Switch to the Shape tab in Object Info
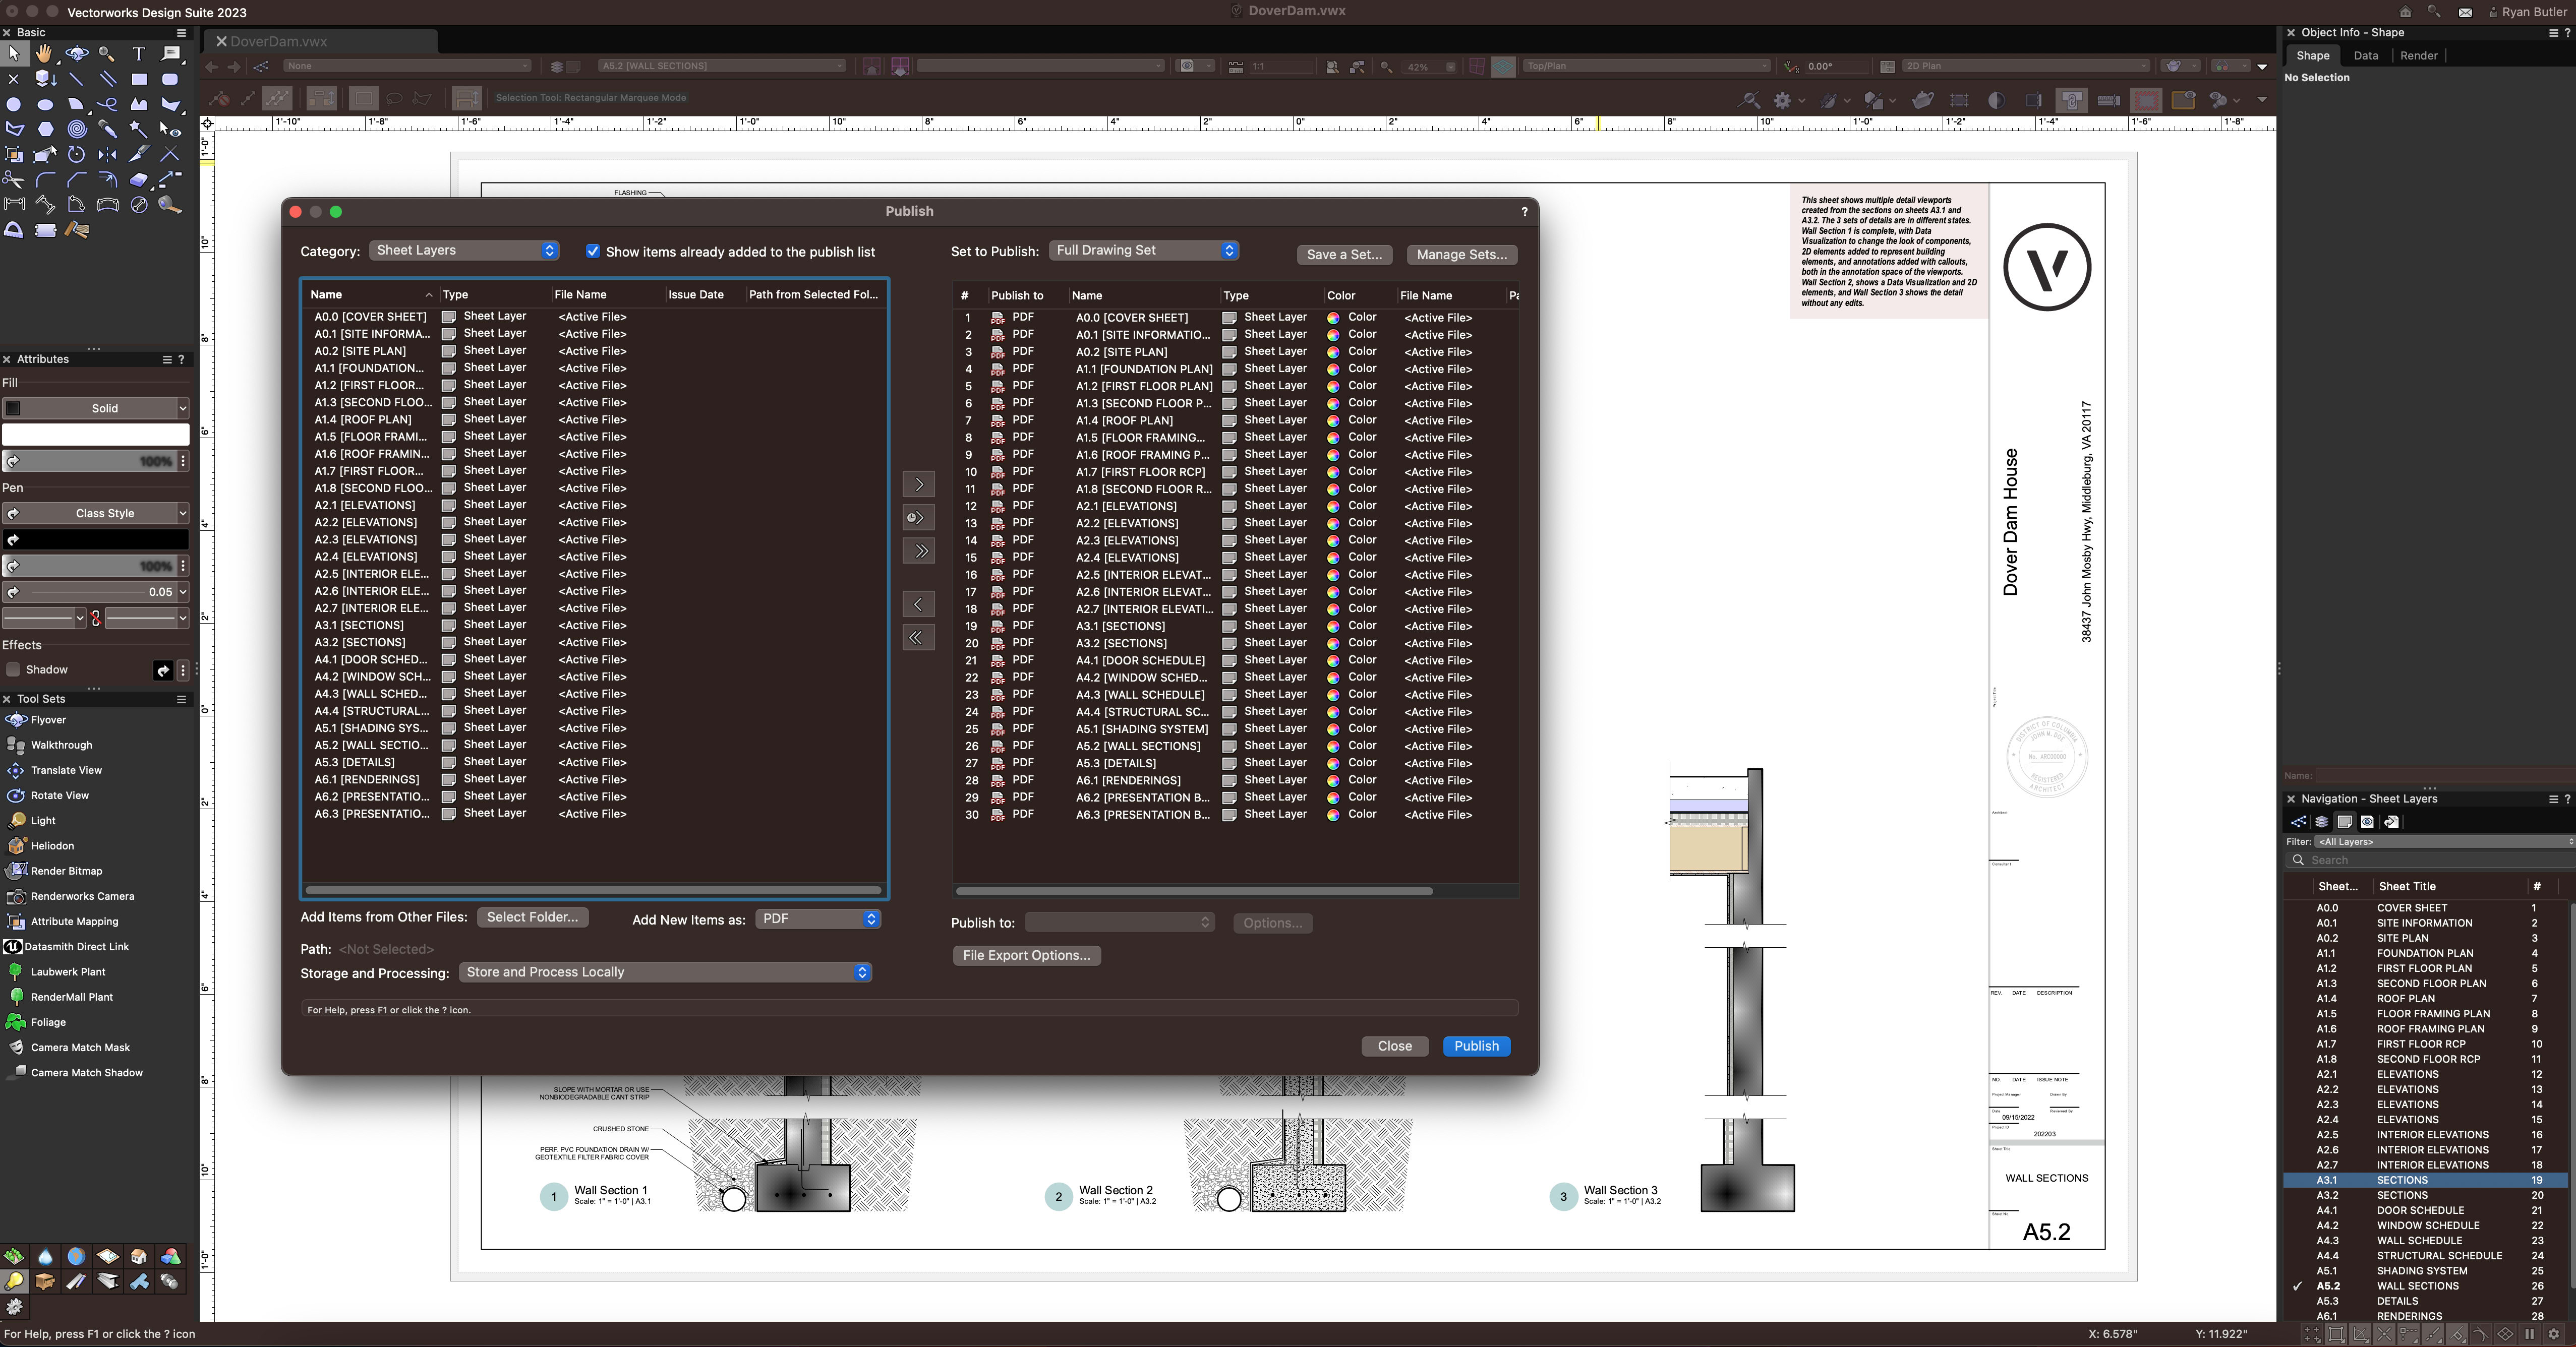This screenshot has width=2576, height=1347. point(2312,56)
